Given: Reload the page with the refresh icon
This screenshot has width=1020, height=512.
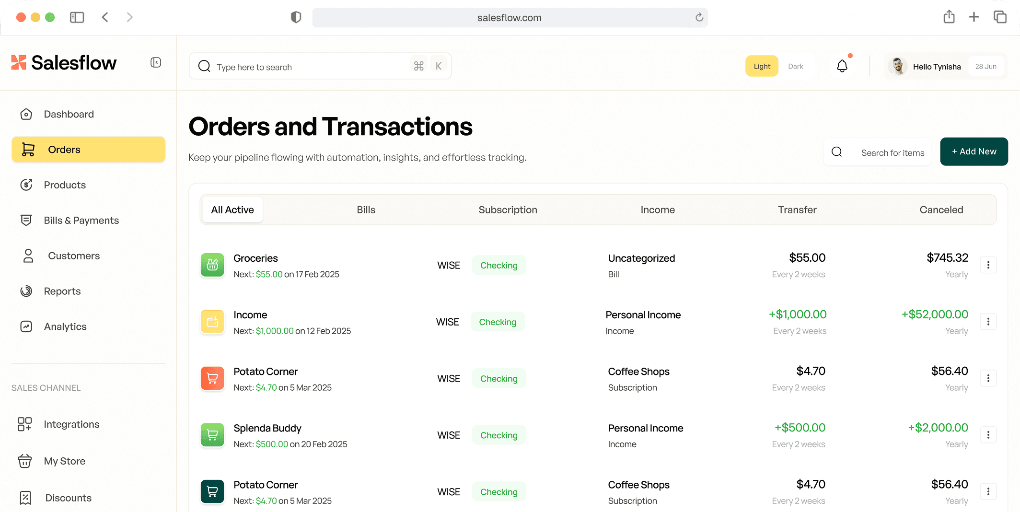Looking at the screenshot, I should (699, 18).
